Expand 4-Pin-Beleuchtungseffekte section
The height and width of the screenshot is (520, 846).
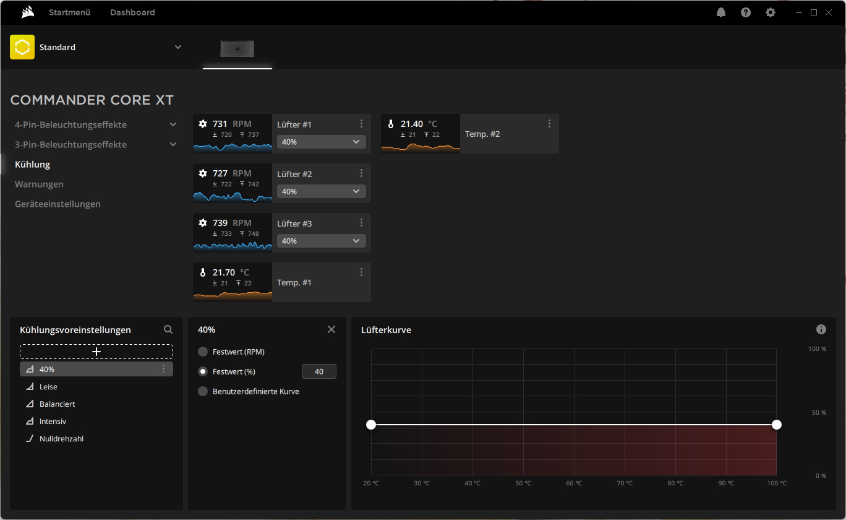point(173,124)
